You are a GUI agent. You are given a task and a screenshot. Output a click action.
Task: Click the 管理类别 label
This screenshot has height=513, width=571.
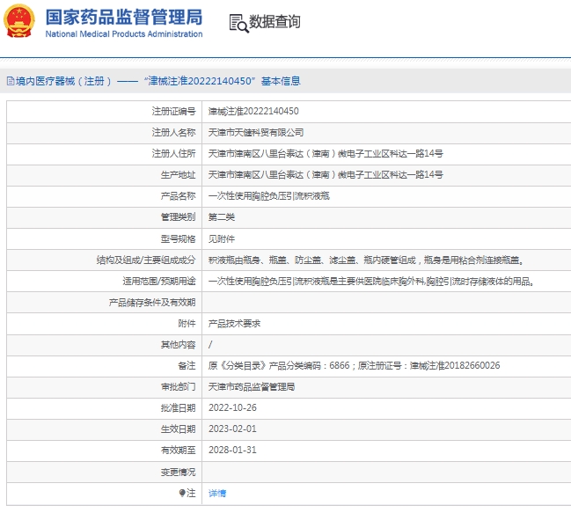[178, 217]
